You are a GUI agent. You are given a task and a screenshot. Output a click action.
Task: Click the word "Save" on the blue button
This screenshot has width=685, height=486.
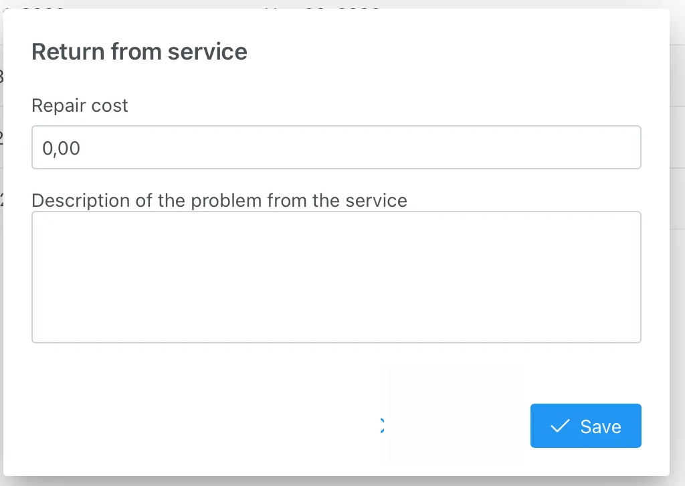(601, 426)
